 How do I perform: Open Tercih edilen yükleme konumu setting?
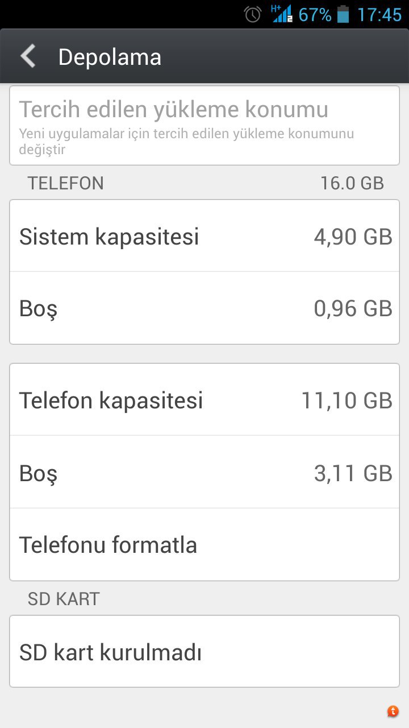click(204, 126)
